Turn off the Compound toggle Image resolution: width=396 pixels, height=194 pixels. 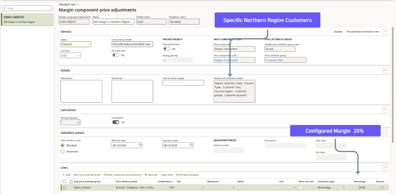116,122
